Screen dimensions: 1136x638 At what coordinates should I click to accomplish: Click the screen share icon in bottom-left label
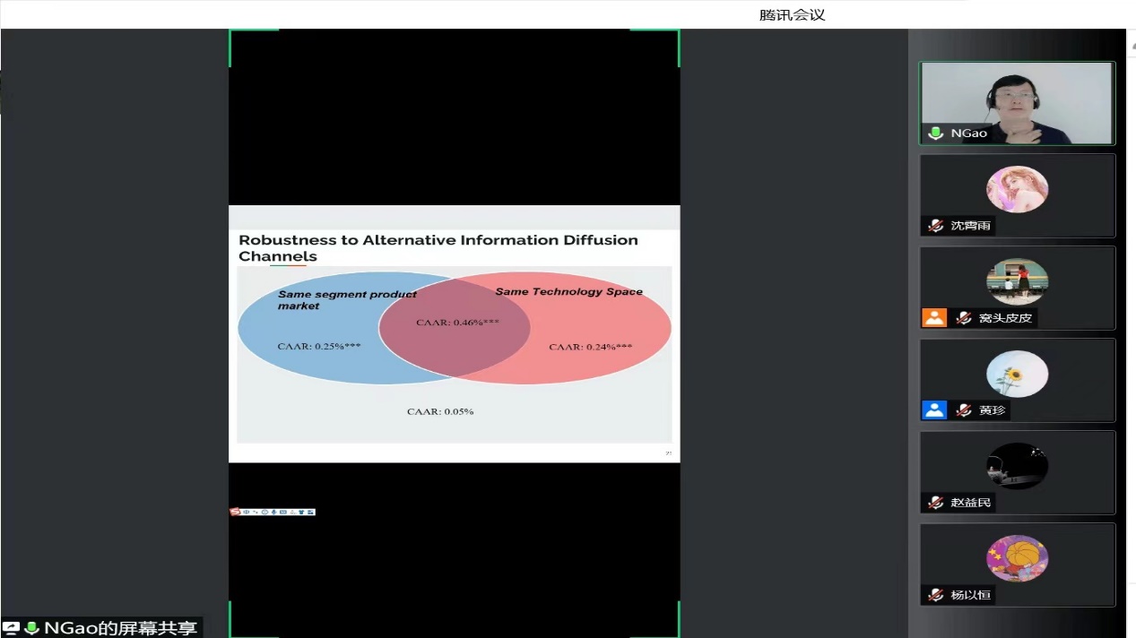tap(11, 628)
